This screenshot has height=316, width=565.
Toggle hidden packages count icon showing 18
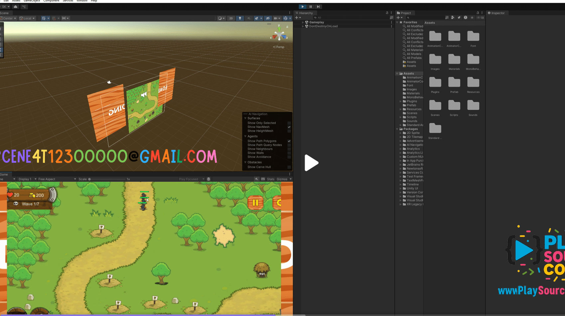click(480, 18)
